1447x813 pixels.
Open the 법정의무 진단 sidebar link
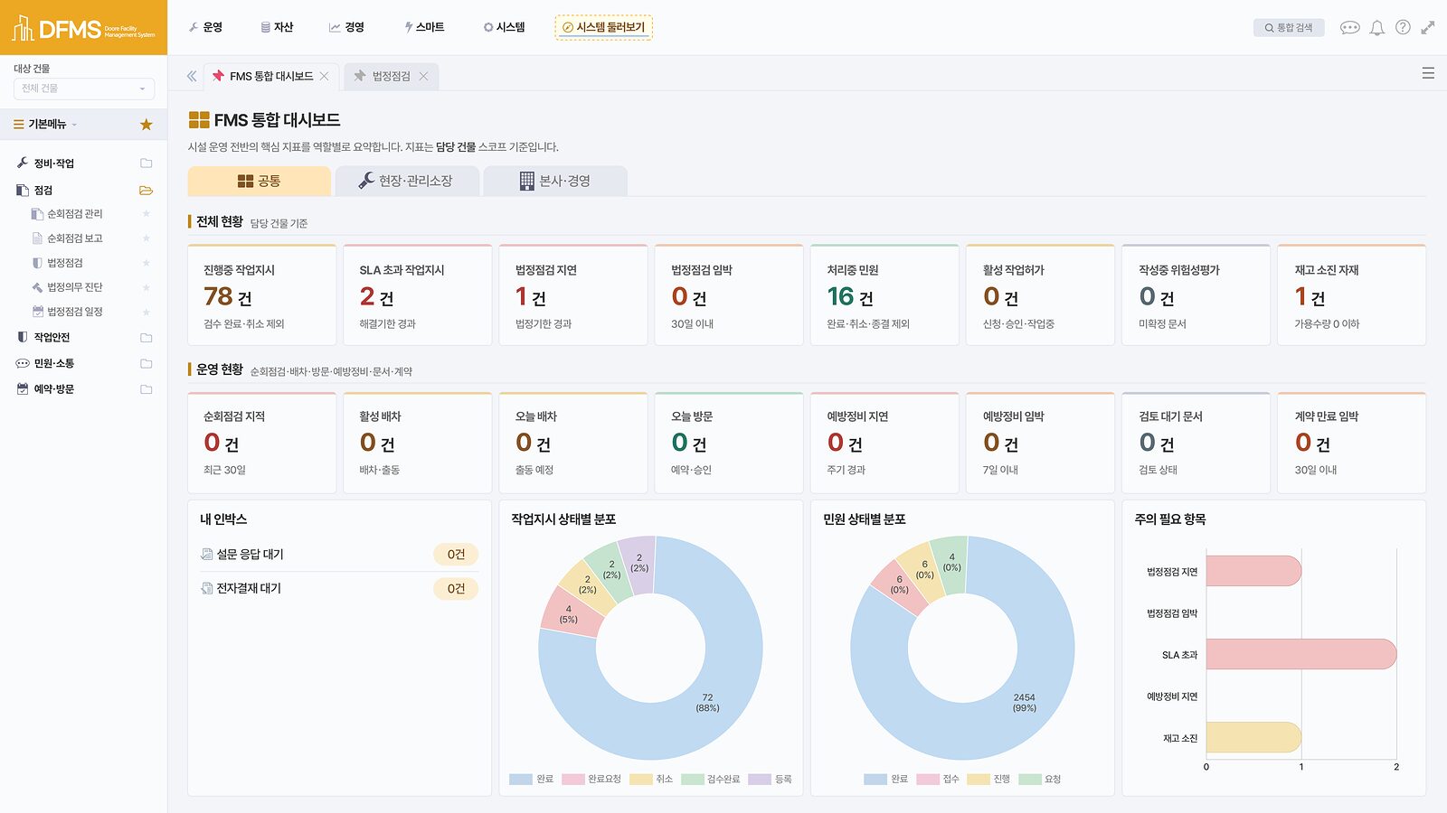(x=75, y=287)
